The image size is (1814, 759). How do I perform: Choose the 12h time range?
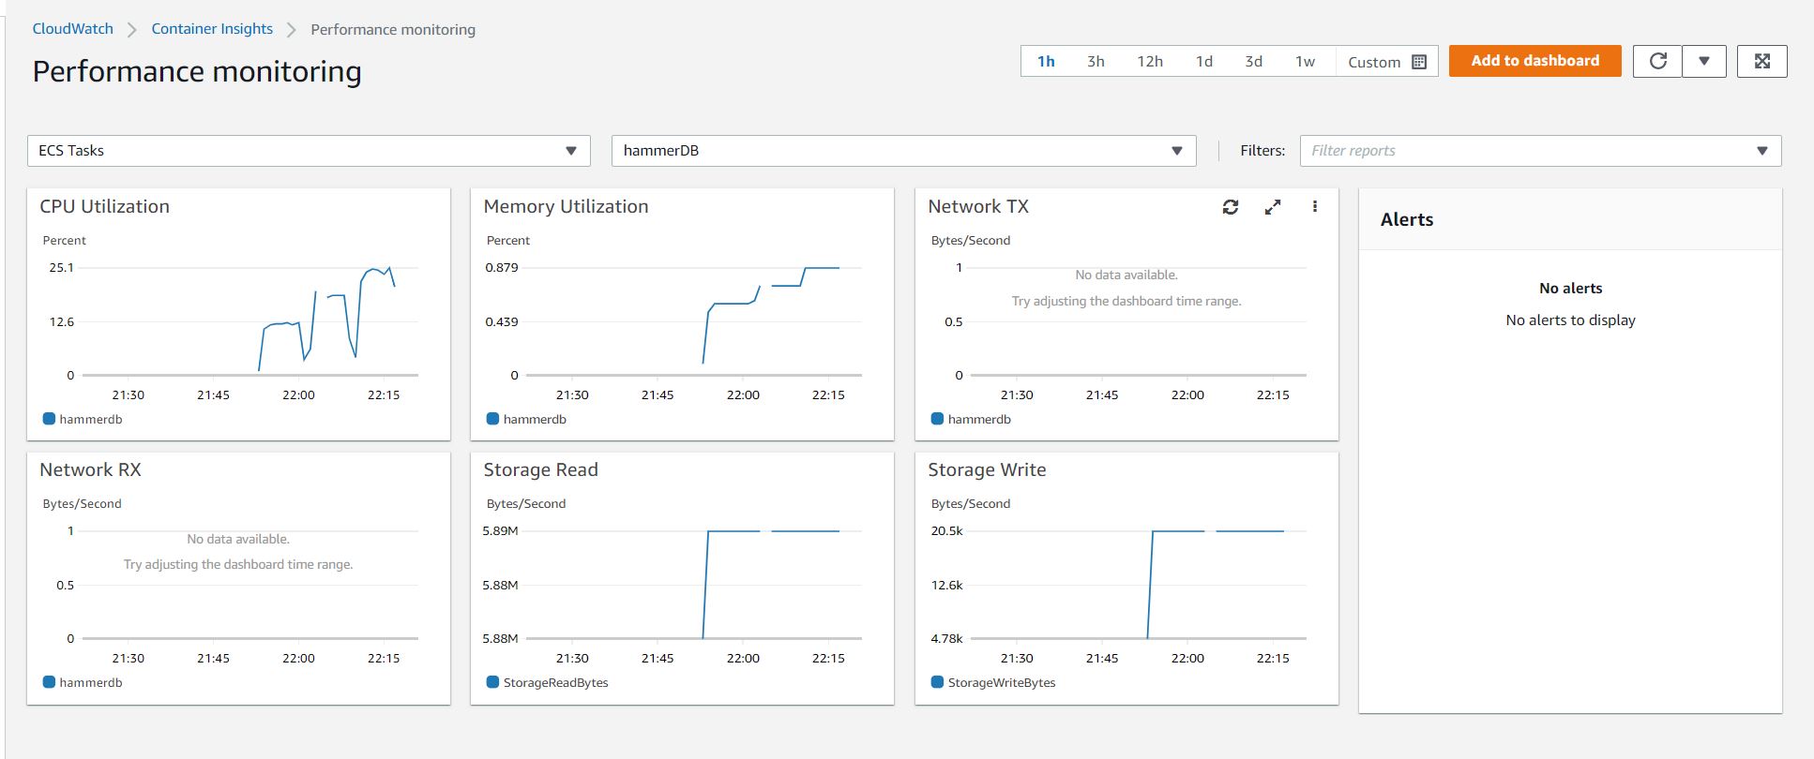click(1150, 62)
